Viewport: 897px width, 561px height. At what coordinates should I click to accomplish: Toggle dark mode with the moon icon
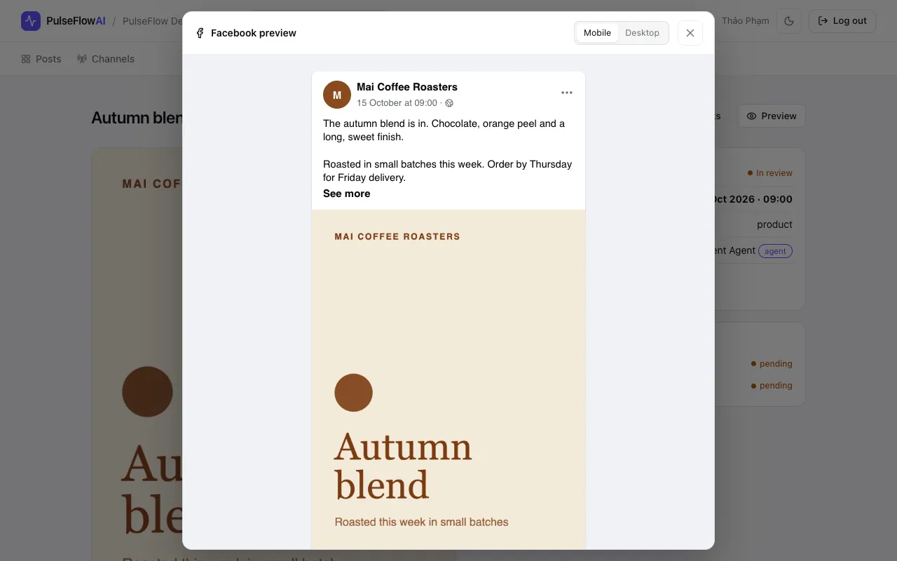pos(789,21)
